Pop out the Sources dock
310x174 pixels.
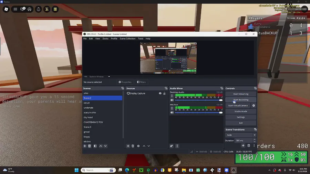click(x=166, y=88)
